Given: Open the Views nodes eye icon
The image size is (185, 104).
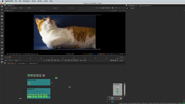Looking at the screenshot, I should 2,46.
